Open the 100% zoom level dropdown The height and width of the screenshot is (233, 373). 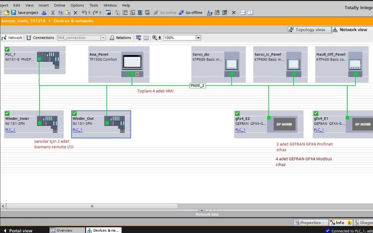click(199, 38)
